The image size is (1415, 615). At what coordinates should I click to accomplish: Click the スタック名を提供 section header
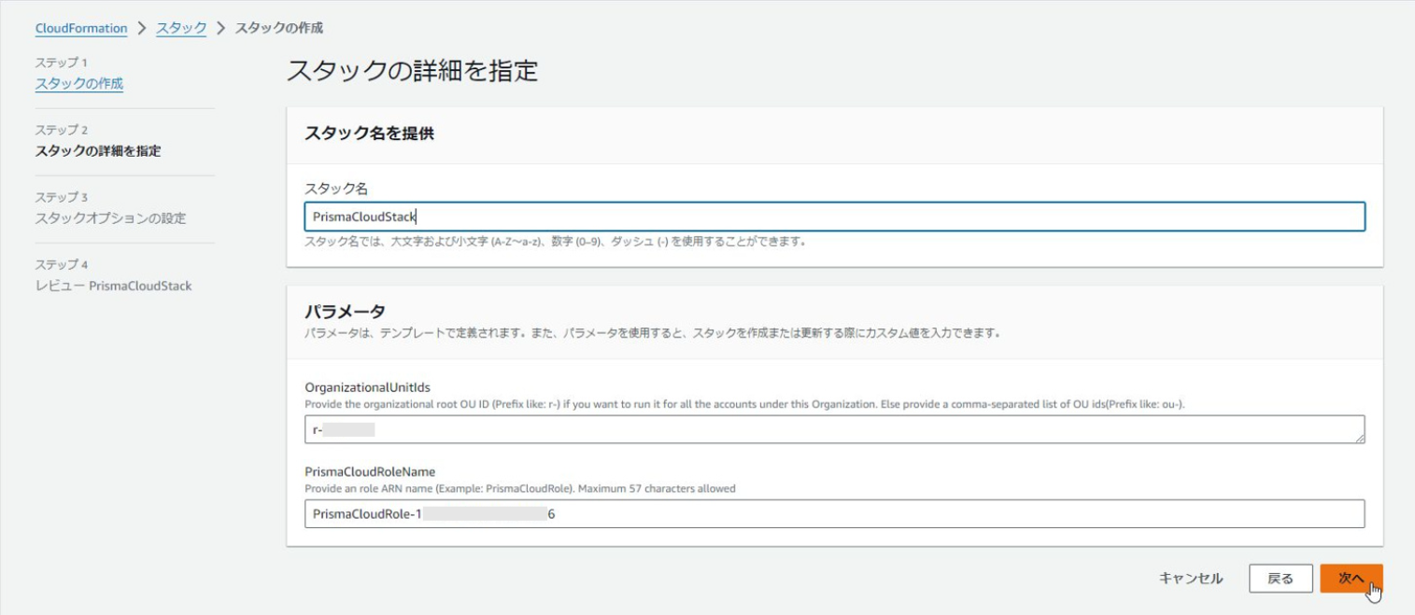point(369,133)
